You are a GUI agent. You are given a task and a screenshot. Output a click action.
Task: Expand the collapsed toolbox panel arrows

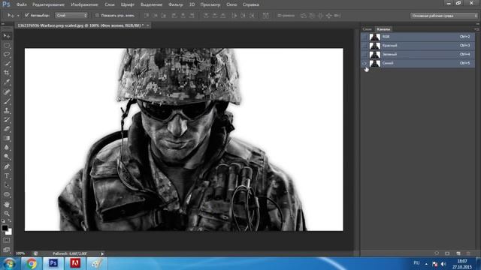pos(3,24)
